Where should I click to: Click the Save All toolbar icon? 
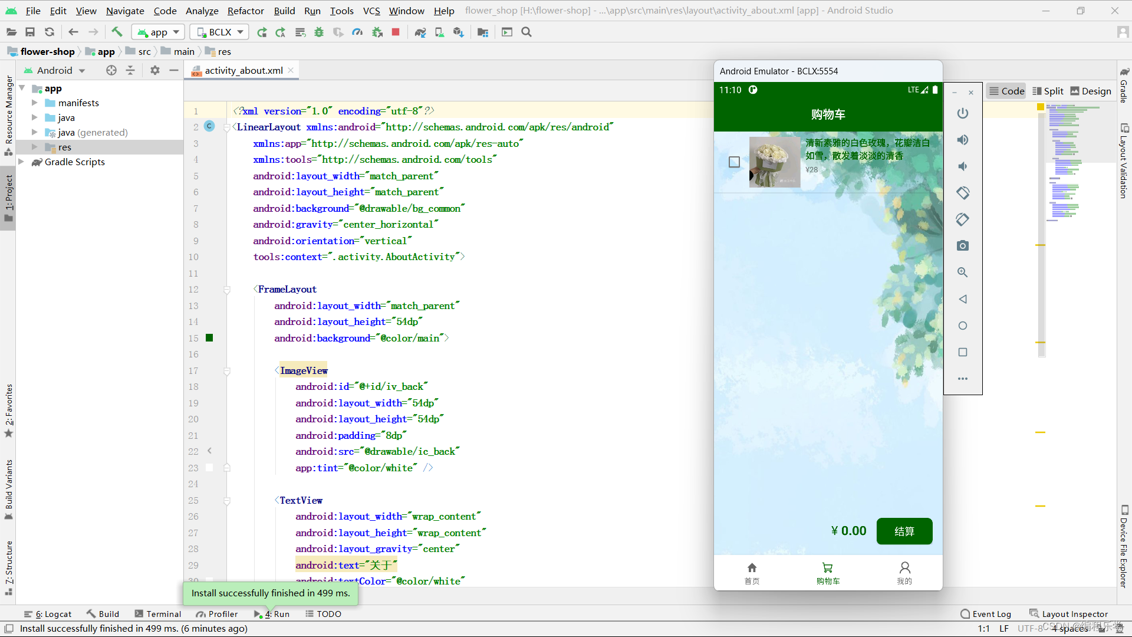(30, 32)
